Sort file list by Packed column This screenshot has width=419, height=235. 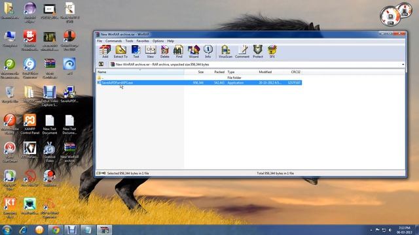215,72
